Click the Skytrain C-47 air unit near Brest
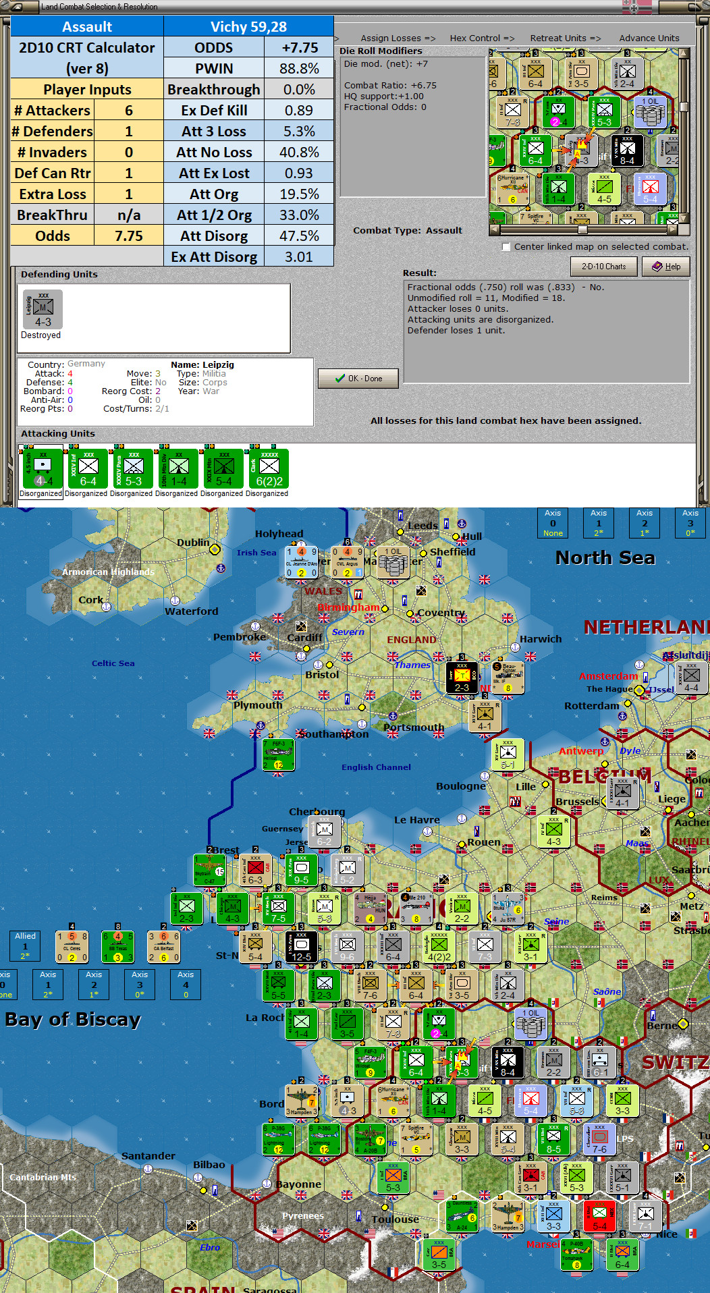The image size is (710, 1293). tap(209, 869)
